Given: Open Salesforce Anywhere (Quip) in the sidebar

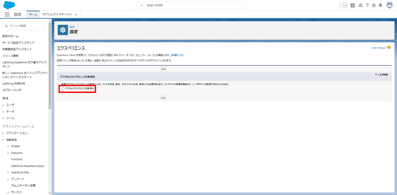Looking at the screenshot, I should pos(27,166).
